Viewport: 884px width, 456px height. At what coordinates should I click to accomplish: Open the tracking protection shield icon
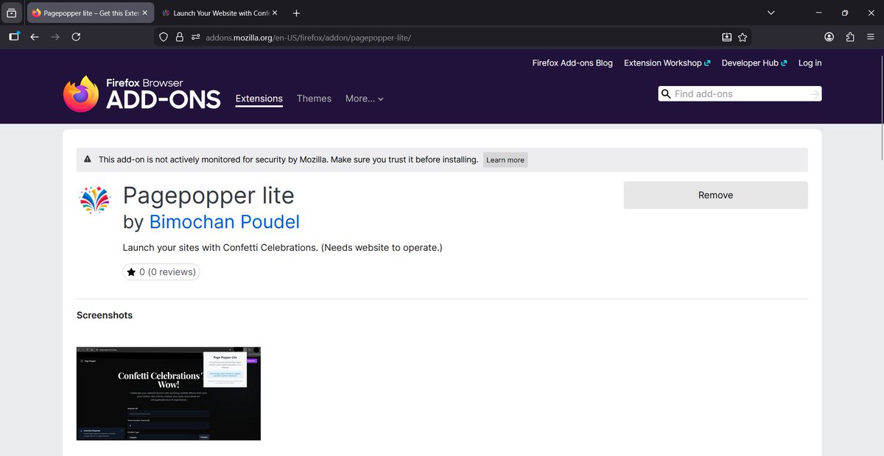coord(164,37)
